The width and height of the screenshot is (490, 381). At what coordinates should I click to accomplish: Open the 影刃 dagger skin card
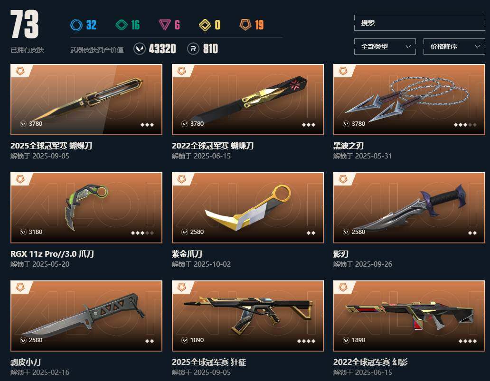(409, 208)
